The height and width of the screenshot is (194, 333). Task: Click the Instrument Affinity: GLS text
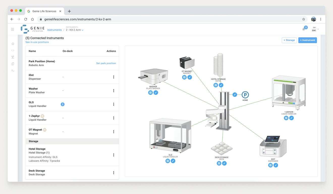(43, 157)
